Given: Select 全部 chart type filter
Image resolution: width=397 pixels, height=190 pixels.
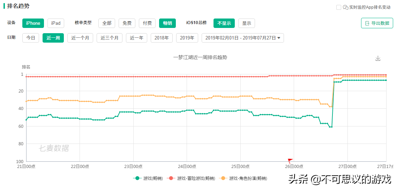Looking at the screenshot, I should pyautogui.click(x=107, y=23).
